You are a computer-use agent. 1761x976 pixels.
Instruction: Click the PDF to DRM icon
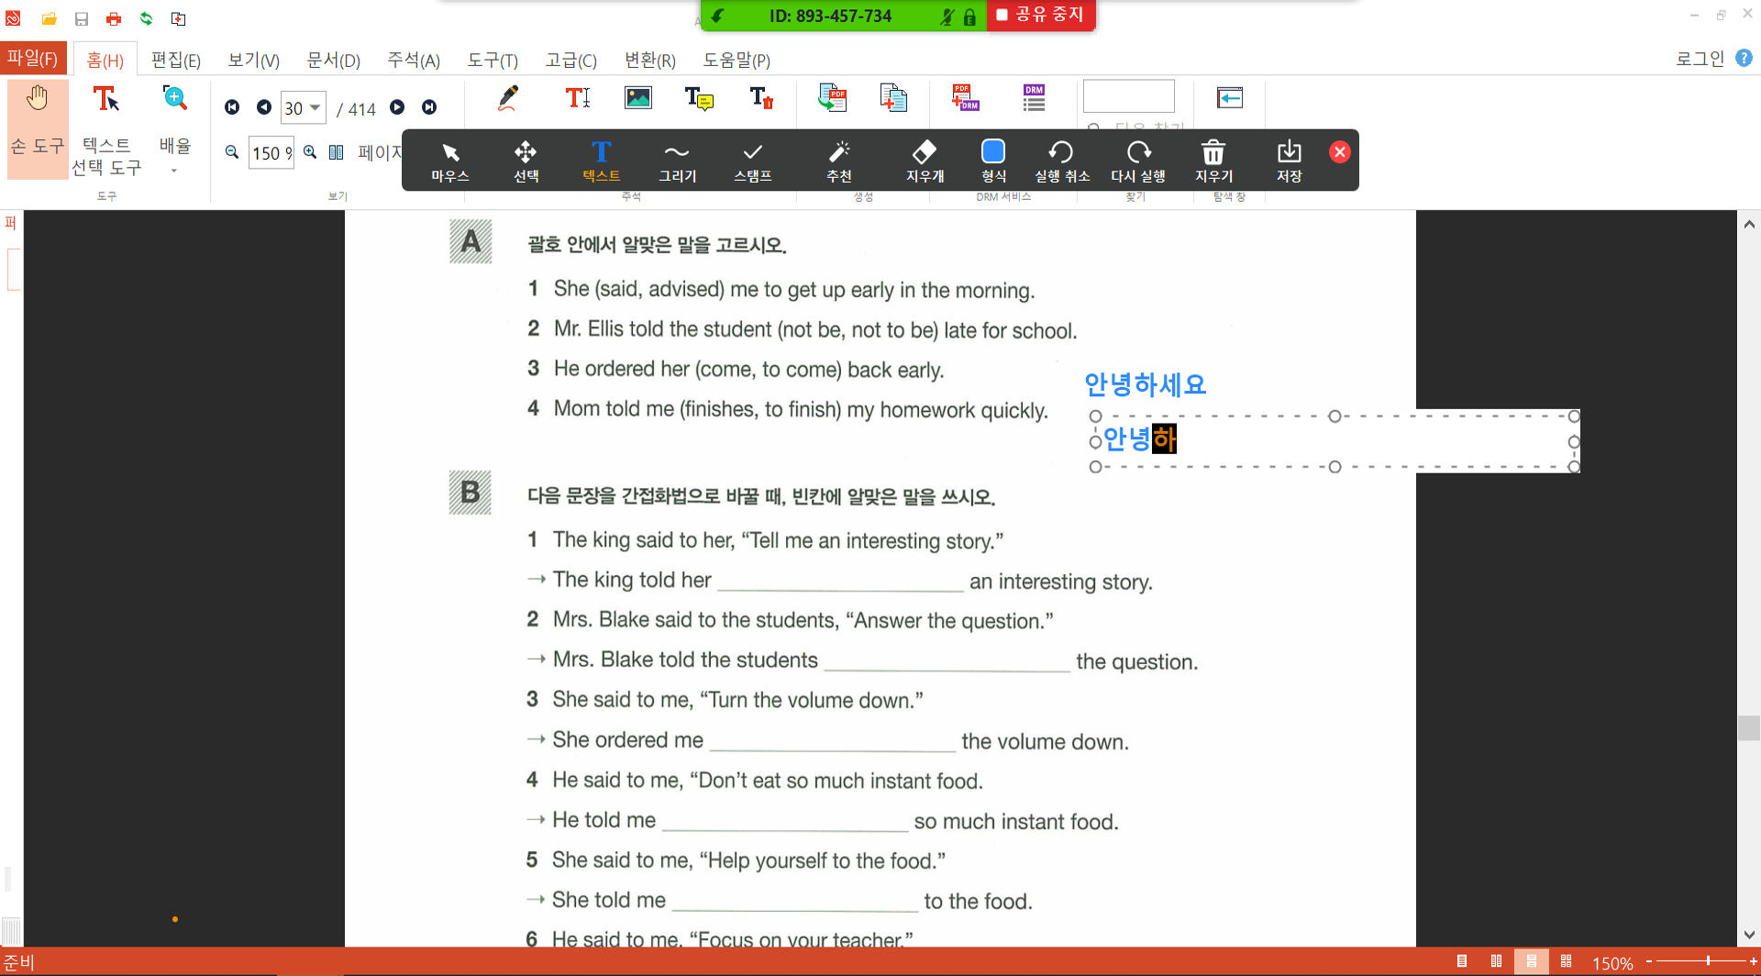click(966, 98)
